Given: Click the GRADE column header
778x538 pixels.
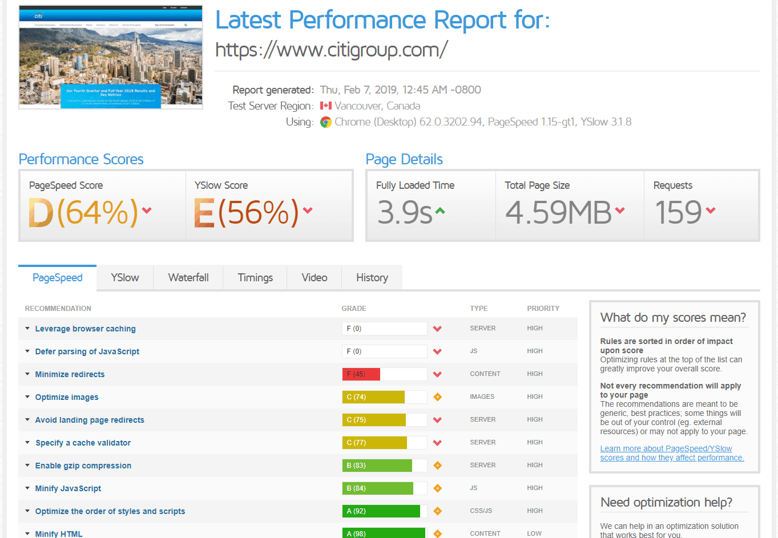Looking at the screenshot, I should (354, 308).
